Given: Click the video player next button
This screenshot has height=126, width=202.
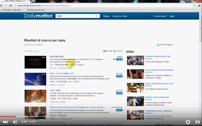Looking at the screenshot, I should pos(5,122).
